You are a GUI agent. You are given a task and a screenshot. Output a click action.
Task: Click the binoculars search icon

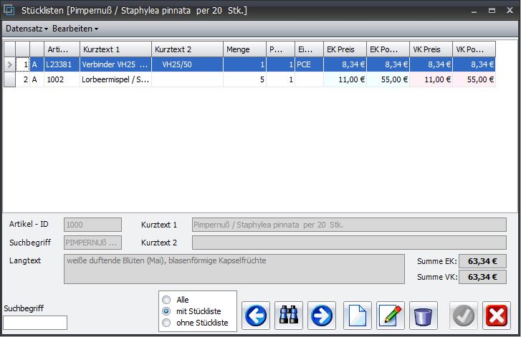tap(289, 316)
